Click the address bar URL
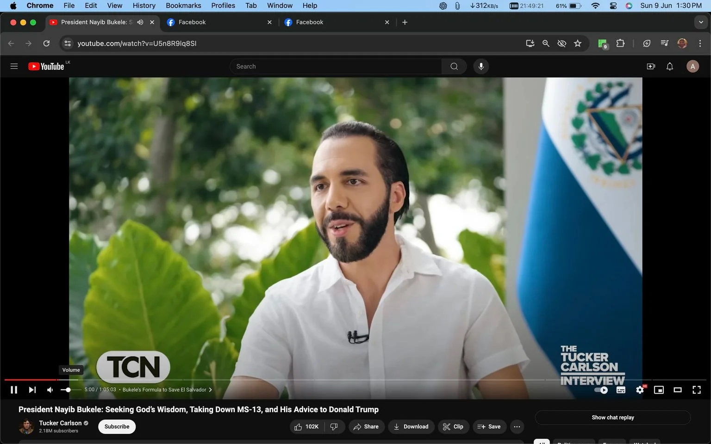The width and height of the screenshot is (711, 444). point(137,43)
